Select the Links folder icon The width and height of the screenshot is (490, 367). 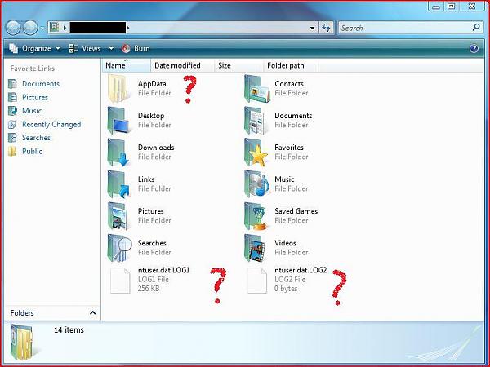click(x=118, y=184)
